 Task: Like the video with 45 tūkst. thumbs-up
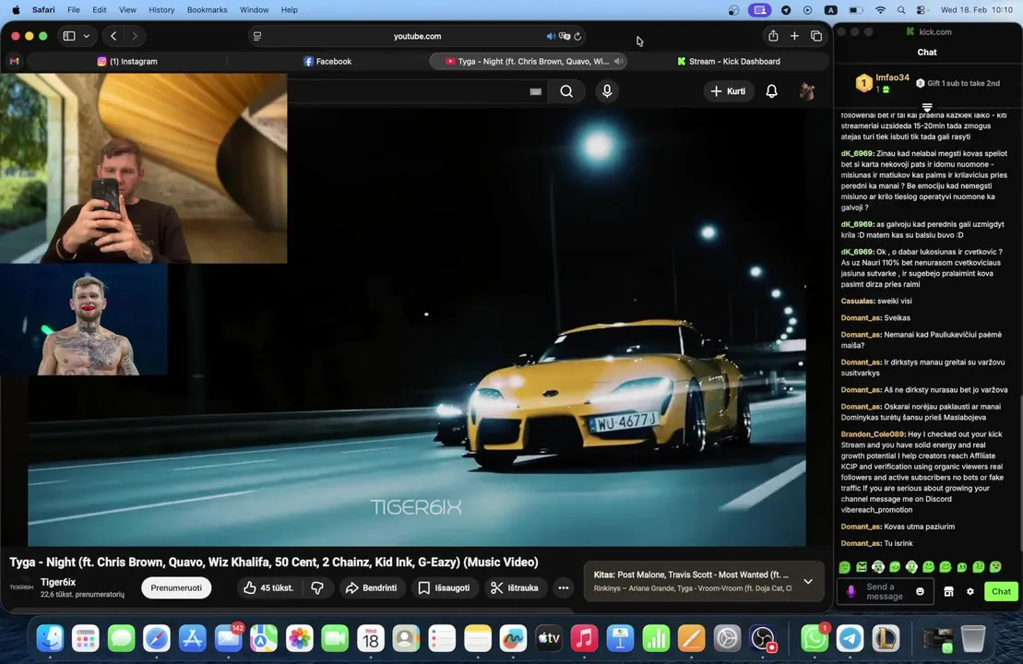click(268, 587)
